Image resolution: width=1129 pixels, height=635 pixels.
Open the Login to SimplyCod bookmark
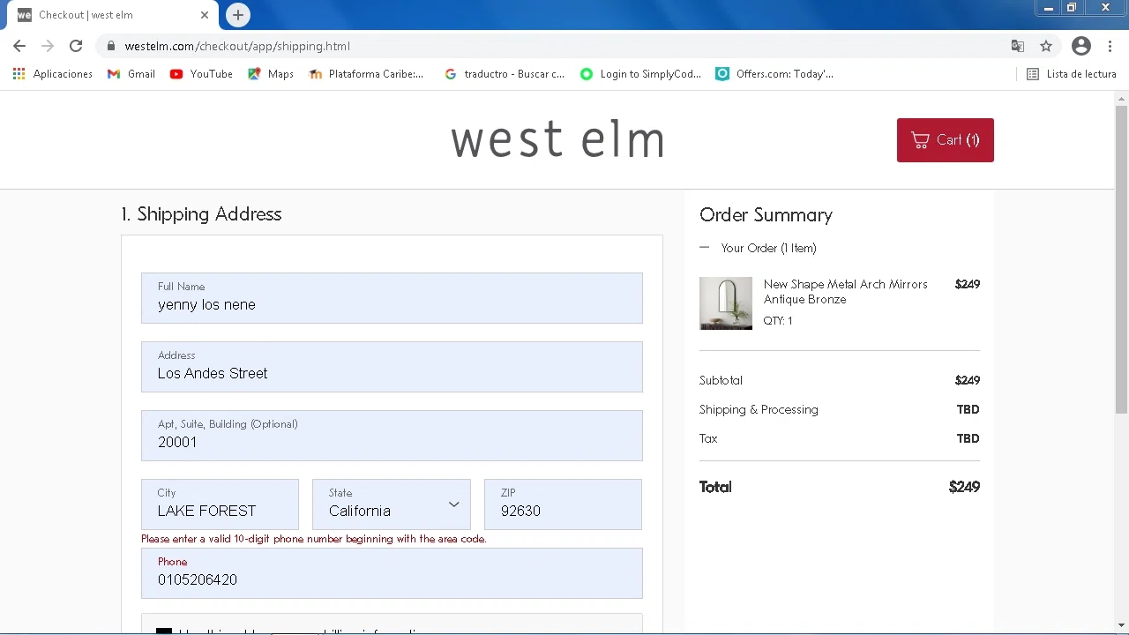(640, 74)
